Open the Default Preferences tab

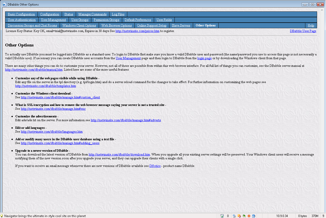tap(138, 20)
